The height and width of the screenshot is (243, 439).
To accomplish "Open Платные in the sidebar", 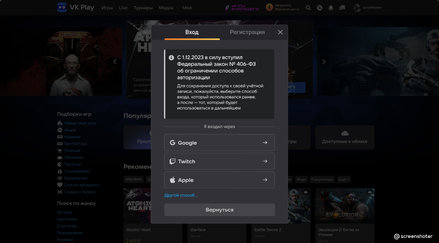I will pyautogui.click(x=72, y=151).
